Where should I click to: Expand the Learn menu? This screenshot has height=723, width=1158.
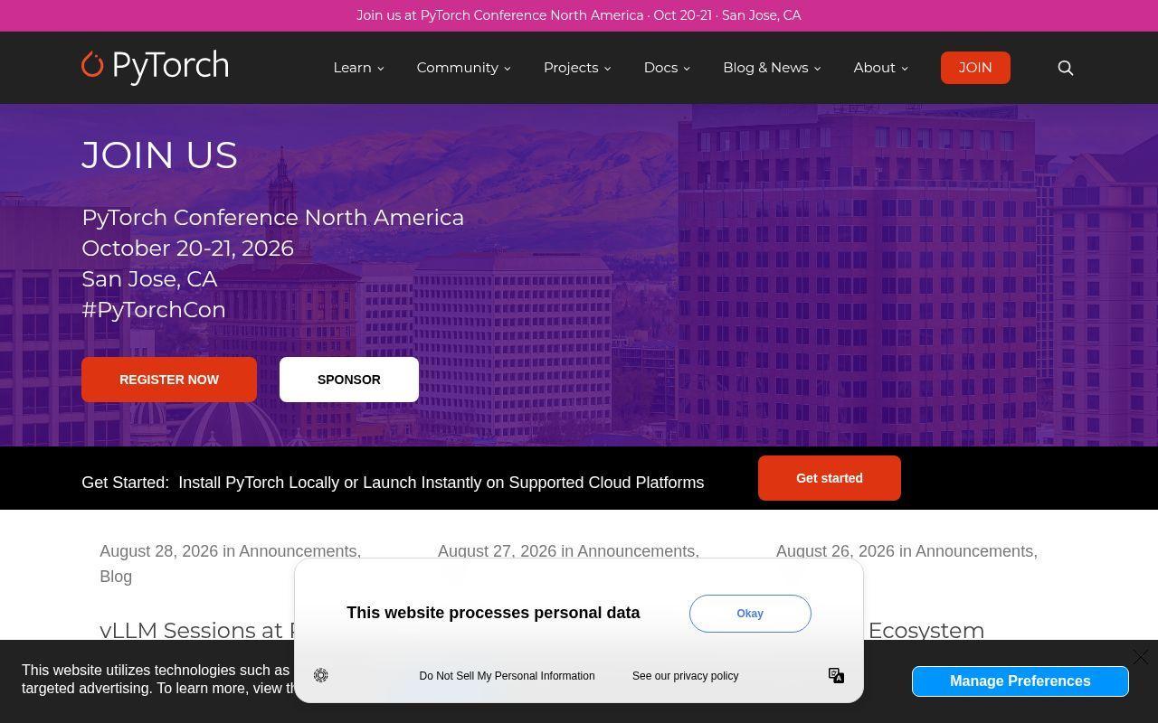pos(358,68)
